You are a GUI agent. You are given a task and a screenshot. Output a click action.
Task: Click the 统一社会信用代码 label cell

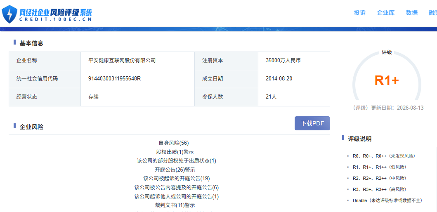pyautogui.click(x=45, y=79)
